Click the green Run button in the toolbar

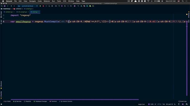pos(40,6)
